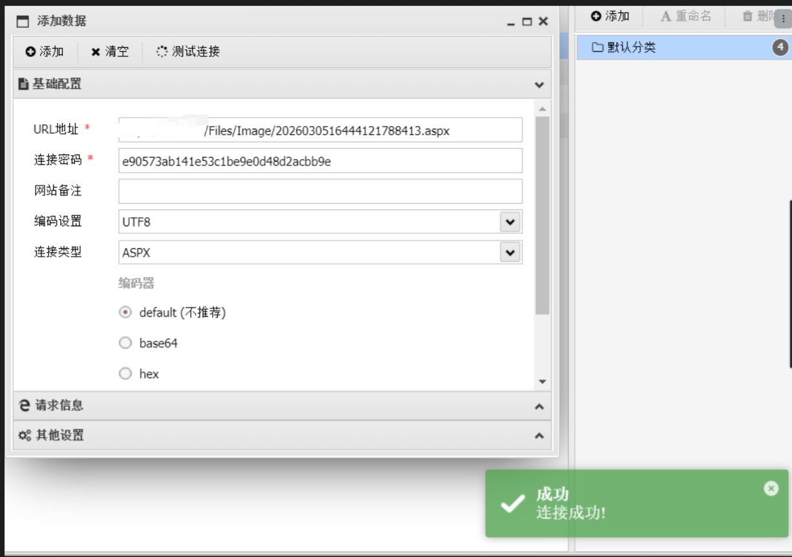Click the 添加 plus icon in dialog toolbar
This screenshot has height=557, width=792.
point(30,52)
